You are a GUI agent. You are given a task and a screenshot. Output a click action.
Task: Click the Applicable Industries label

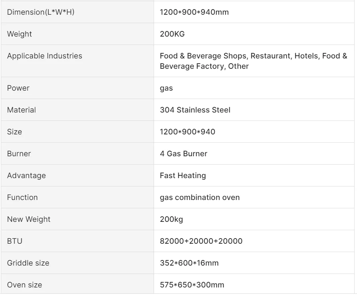[45, 56]
